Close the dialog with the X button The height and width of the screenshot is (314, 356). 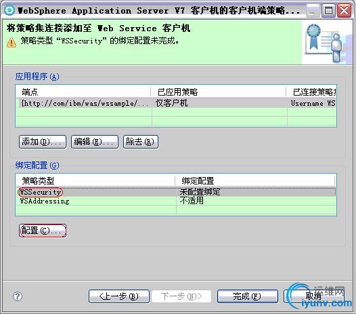point(344,11)
